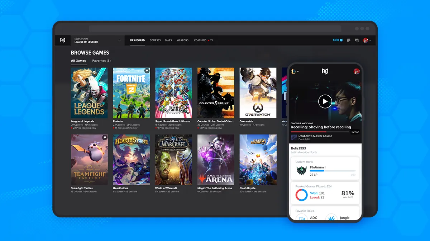Screen dimensions: 430x241
Task: Click the "Browse Games" heading
Action: point(90,52)
